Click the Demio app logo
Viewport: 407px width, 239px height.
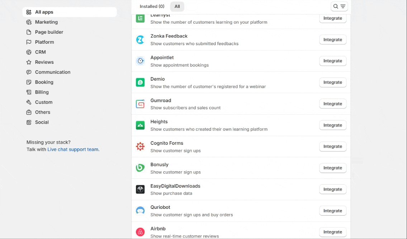[x=140, y=82]
